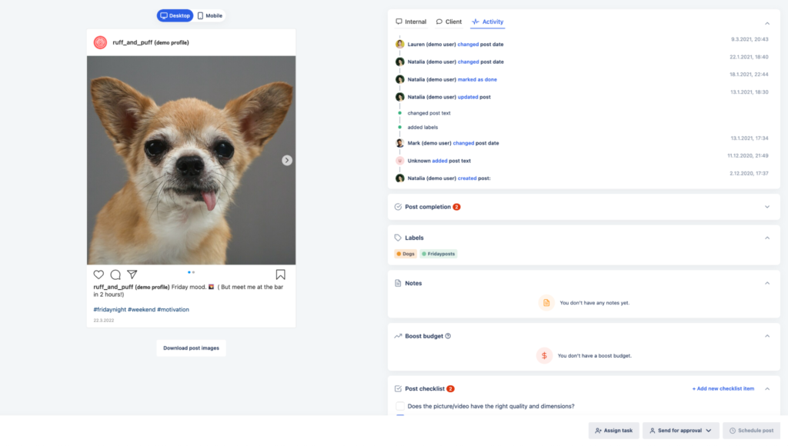Like the post with the heart icon
Viewport: 788px width, 446px height.
tap(98, 275)
